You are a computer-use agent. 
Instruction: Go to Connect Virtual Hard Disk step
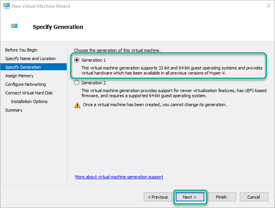(x=29, y=93)
